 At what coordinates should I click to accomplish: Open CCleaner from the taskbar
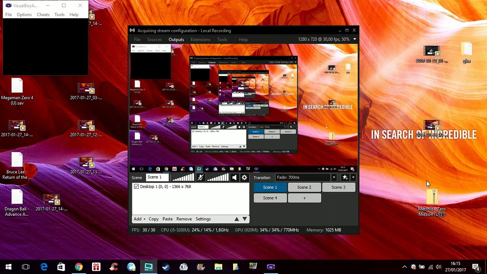113,267
